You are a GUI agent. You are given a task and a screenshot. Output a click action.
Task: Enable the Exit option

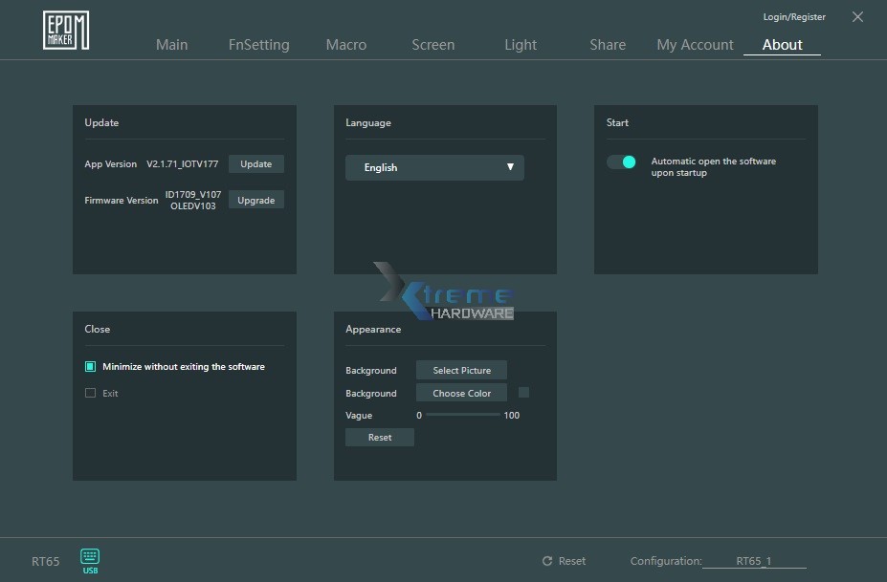coord(91,393)
